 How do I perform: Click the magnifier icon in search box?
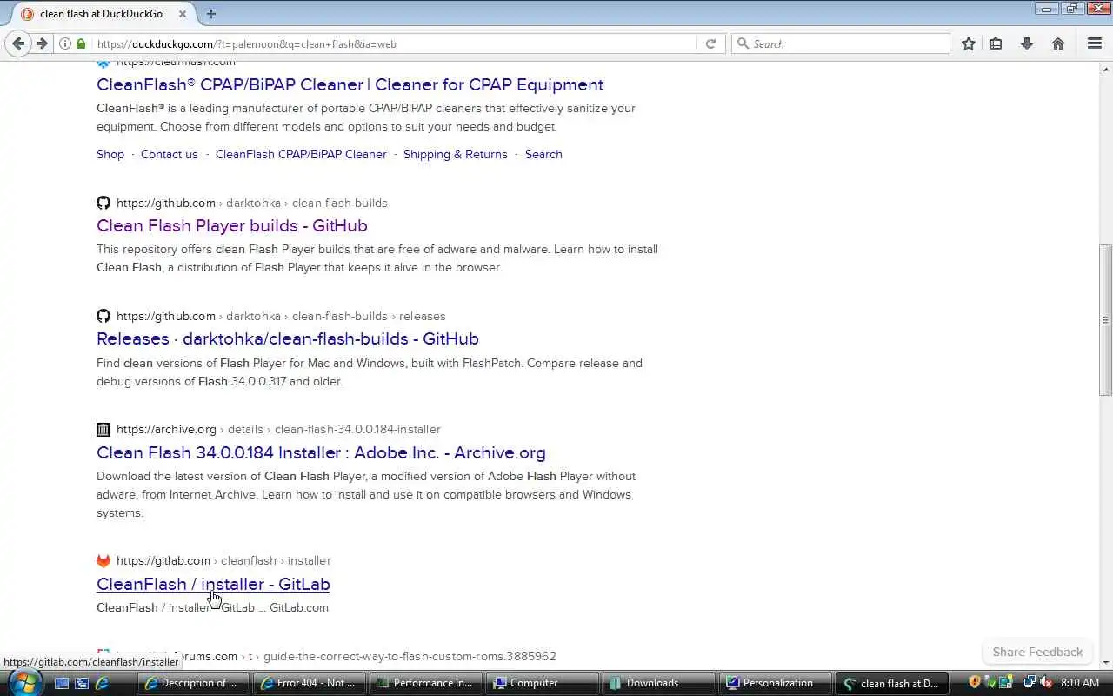pos(743,43)
